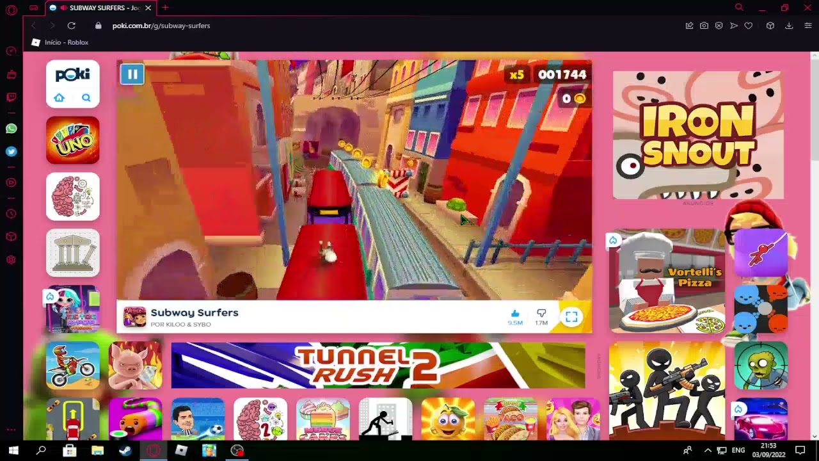Image resolution: width=819 pixels, height=461 pixels.
Task: Open the TikTok doll game tile
Action: (73, 309)
